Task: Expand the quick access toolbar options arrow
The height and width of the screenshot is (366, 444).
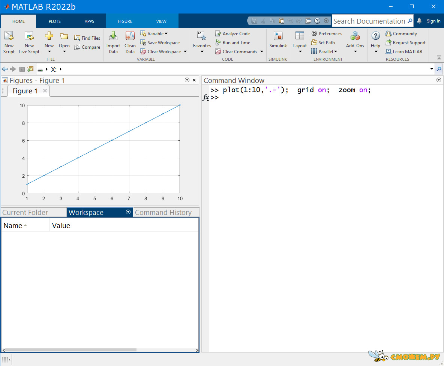Action: (x=326, y=21)
